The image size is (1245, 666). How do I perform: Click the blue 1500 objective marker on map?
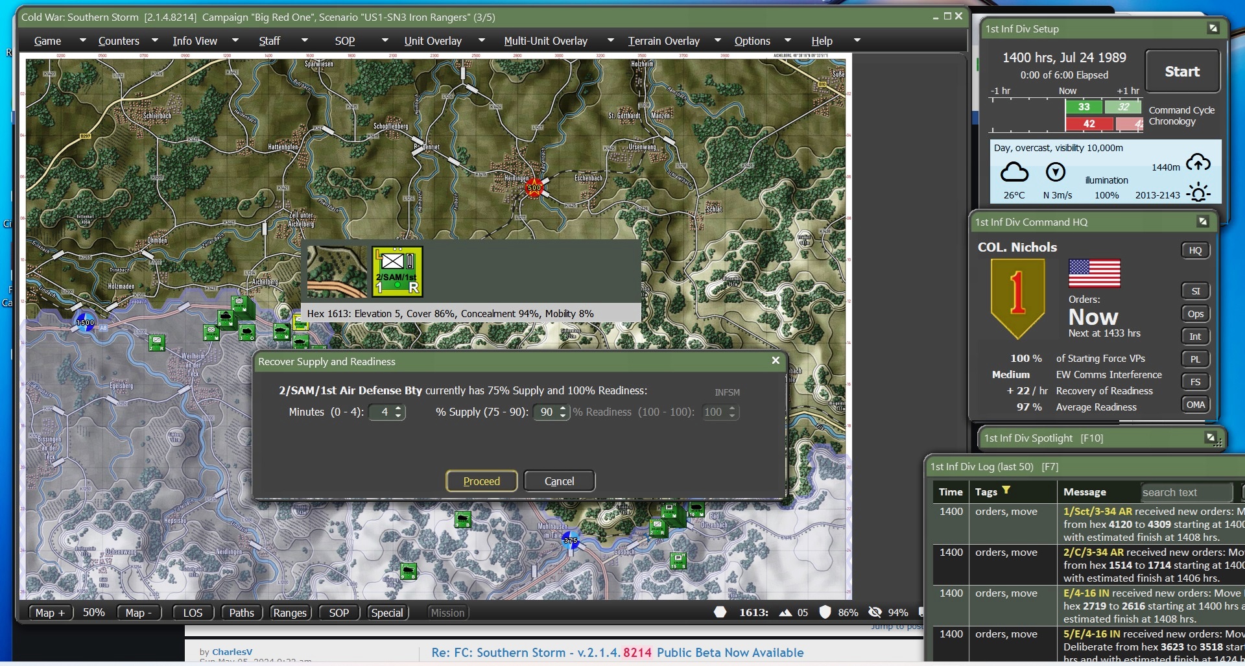pos(86,322)
